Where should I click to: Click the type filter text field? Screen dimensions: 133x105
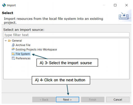(66, 35)
